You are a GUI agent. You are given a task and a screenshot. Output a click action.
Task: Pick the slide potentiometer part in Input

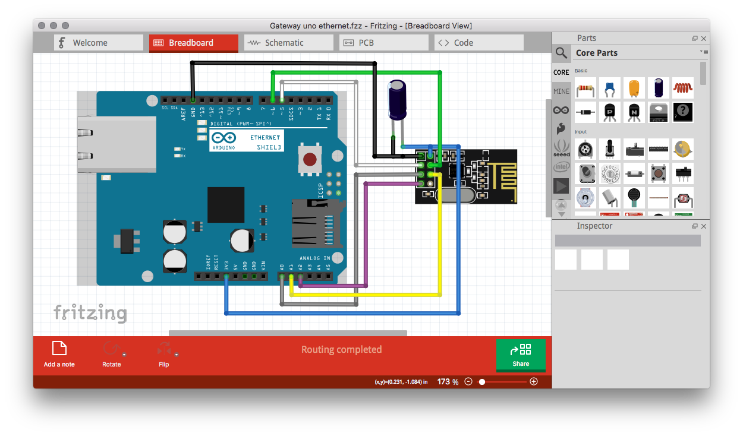tap(634, 149)
